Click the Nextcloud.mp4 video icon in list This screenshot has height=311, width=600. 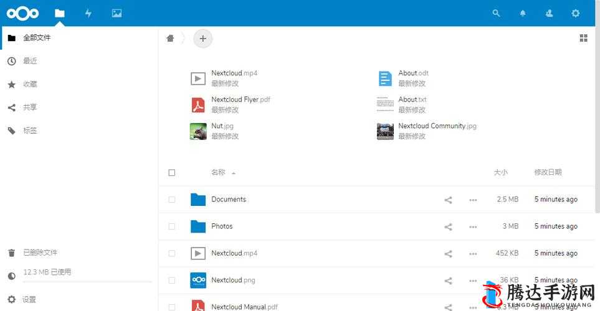tap(198, 253)
